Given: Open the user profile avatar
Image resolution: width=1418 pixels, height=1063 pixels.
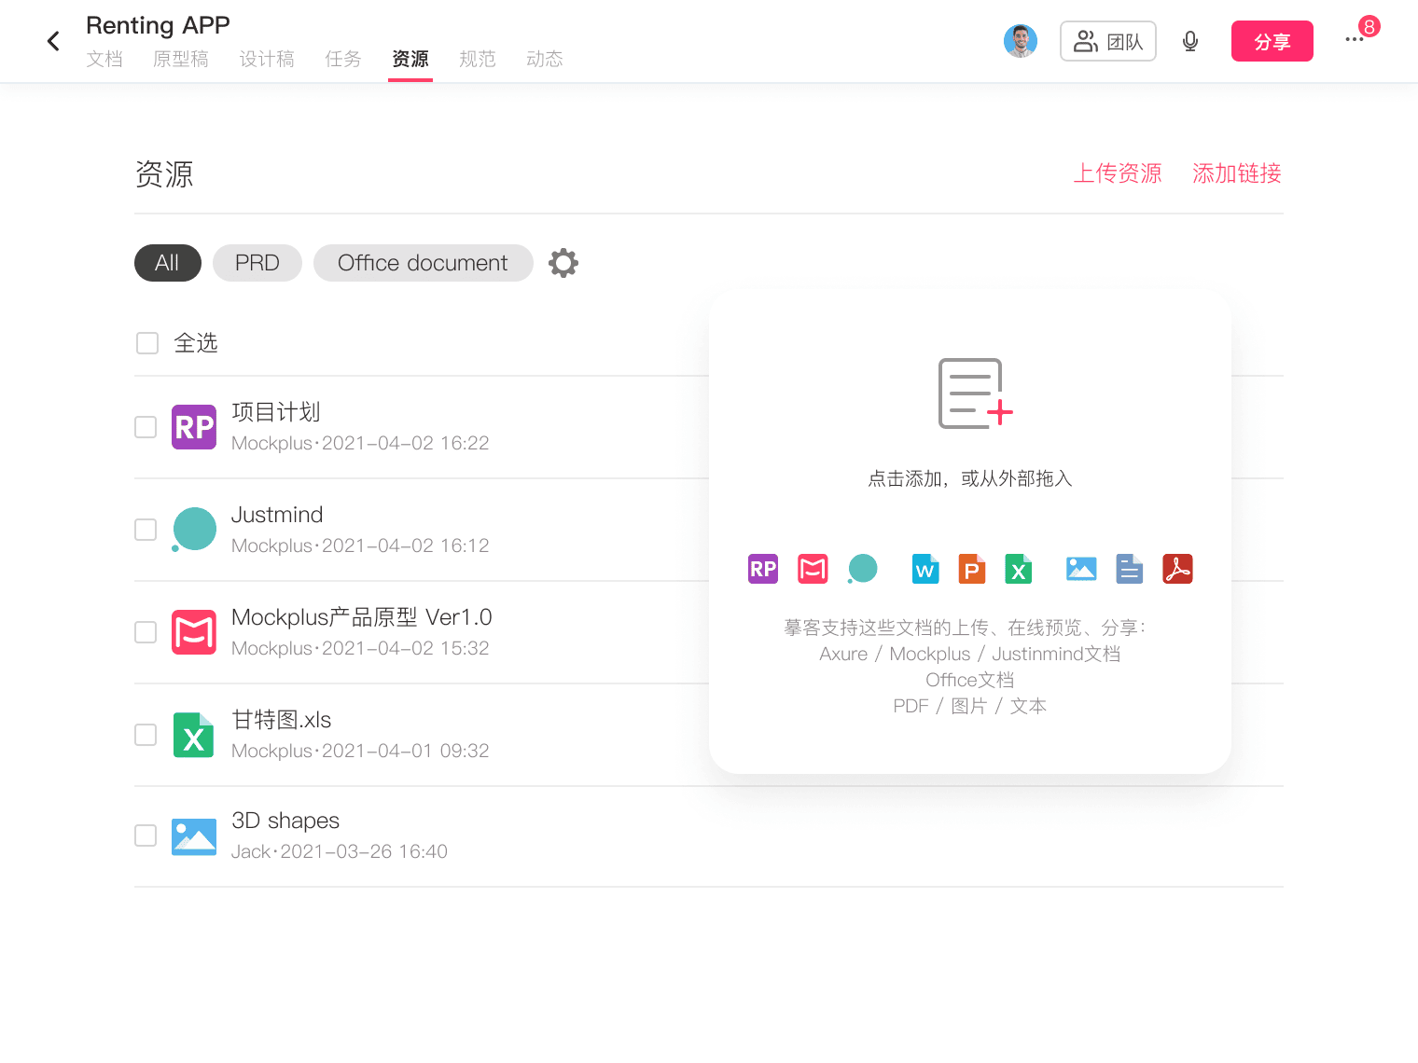Looking at the screenshot, I should tap(1020, 41).
